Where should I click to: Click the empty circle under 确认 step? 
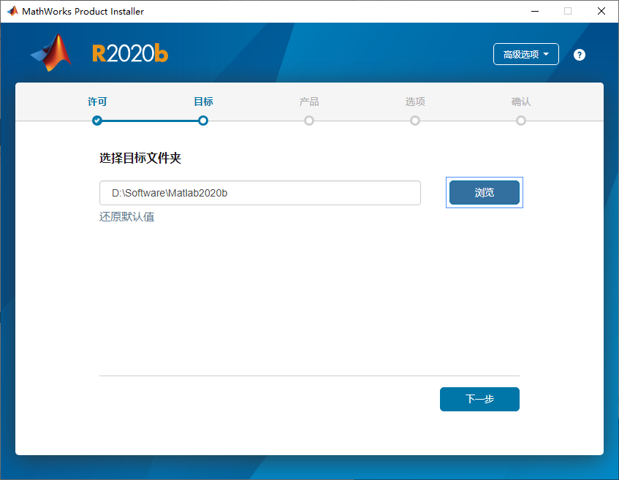521,121
